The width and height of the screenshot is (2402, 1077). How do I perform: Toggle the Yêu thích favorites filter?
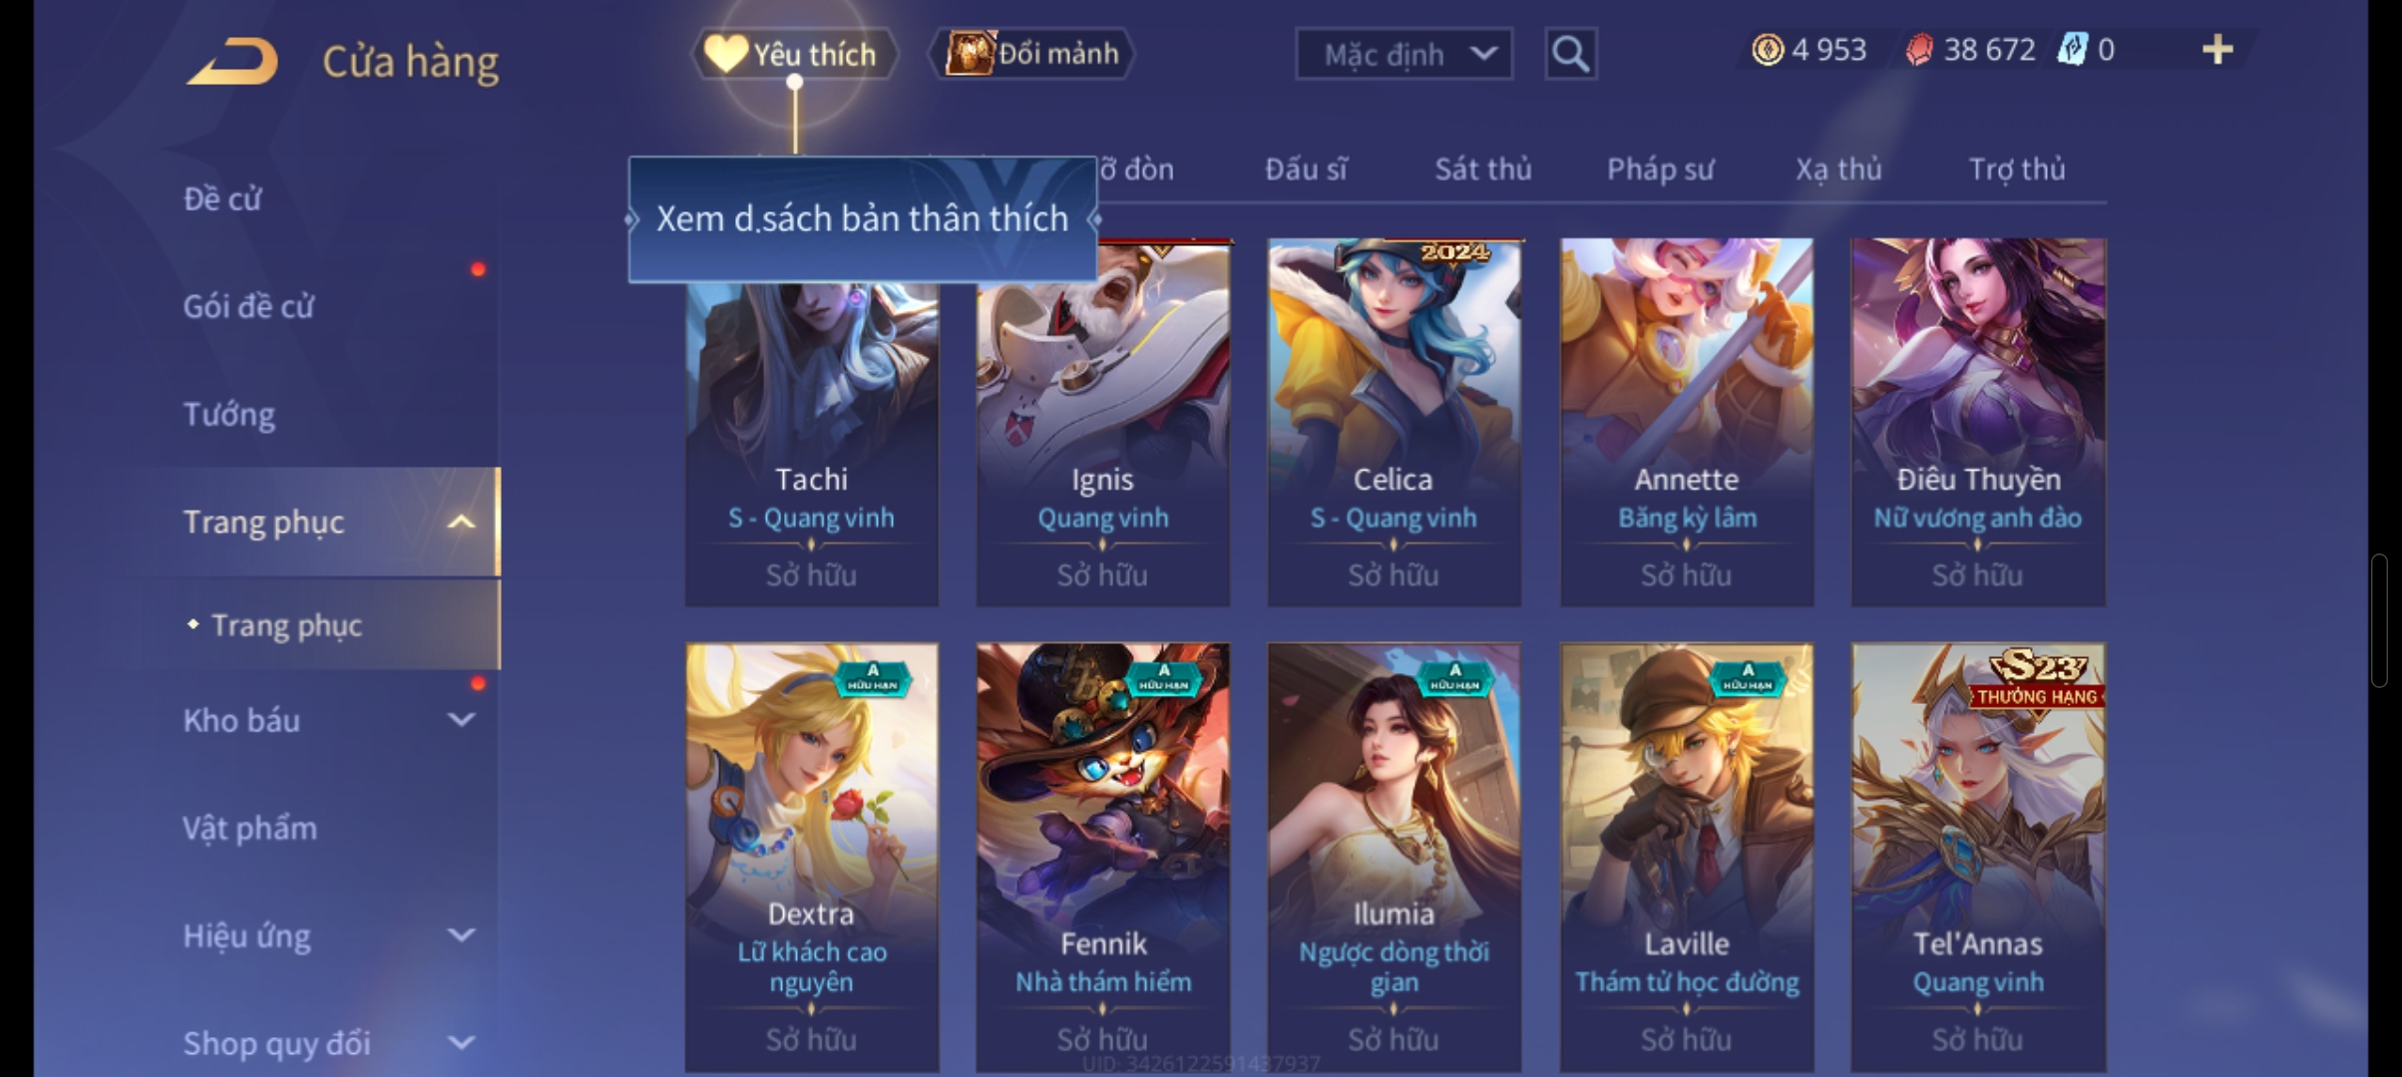point(794,53)
